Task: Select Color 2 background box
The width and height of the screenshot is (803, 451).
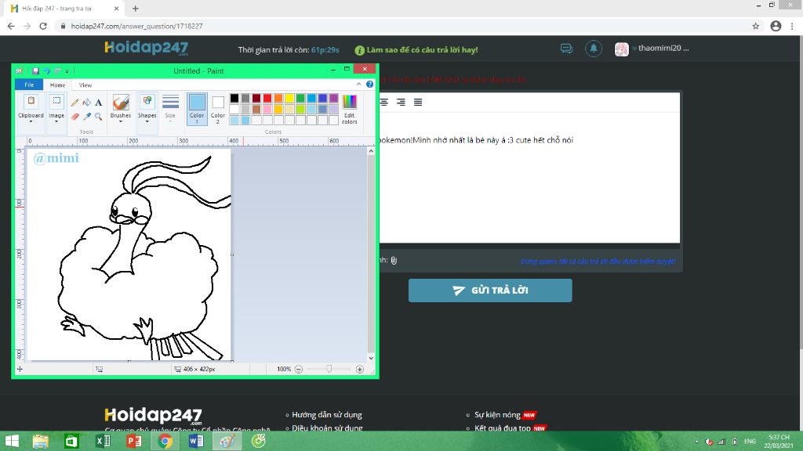Action: pyautogui.click(x=218, y=110)
